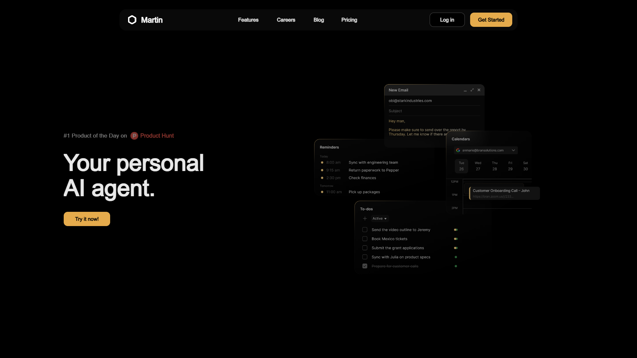Check the Send the video outline to Jeremy box
637x358 pixels.
click(x=365, y=230)
